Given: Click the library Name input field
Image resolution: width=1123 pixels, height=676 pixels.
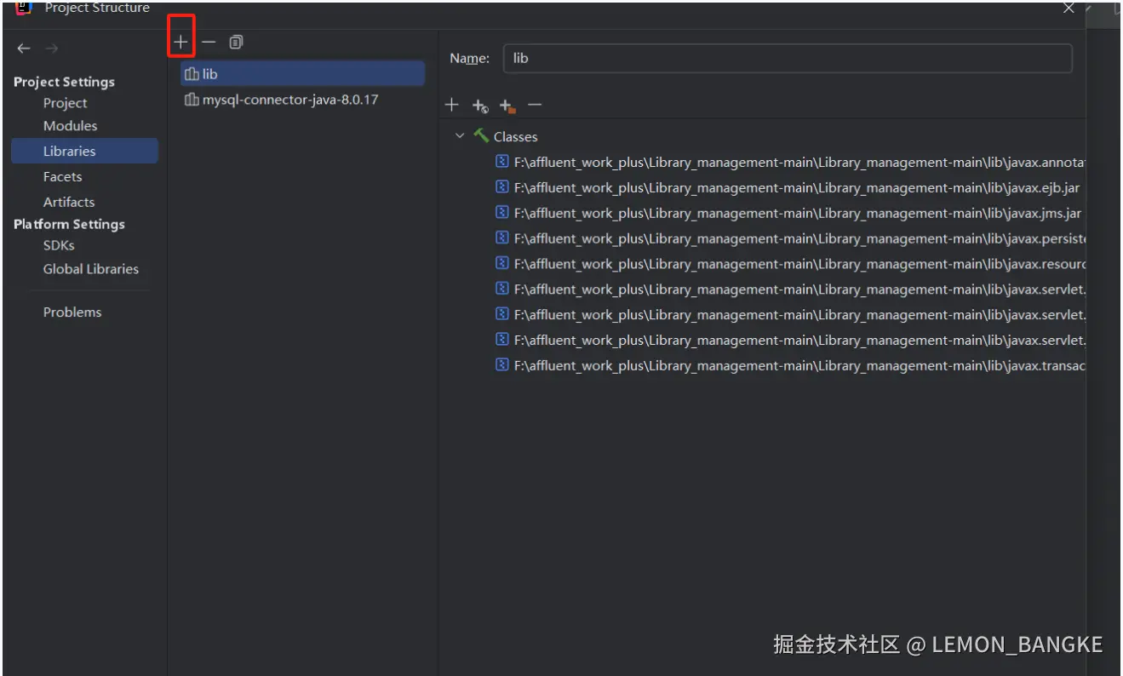Looking at the screenshot, I should (x=788, y=59).
